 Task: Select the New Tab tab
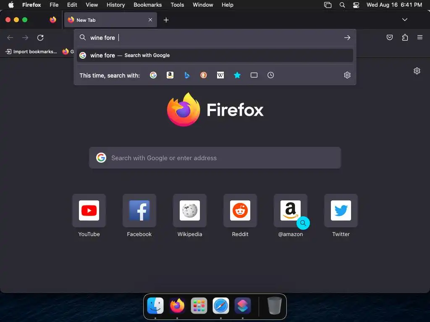point(110,20)
